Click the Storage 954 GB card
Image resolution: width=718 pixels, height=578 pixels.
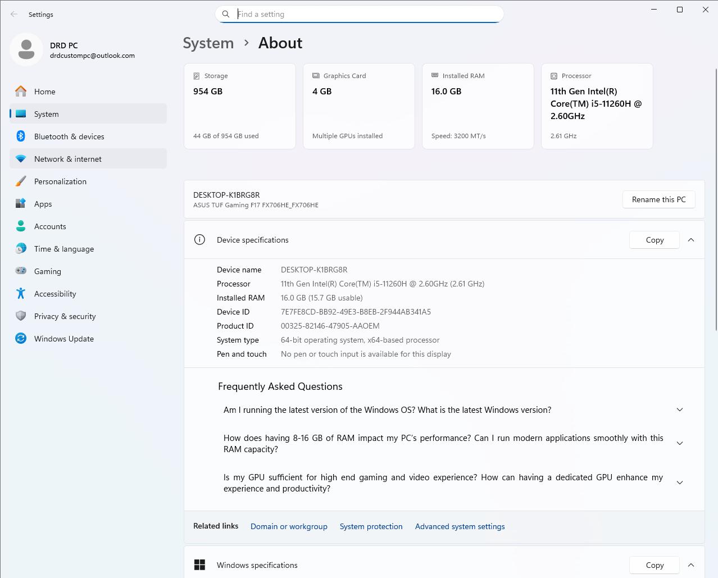(240, 106)
